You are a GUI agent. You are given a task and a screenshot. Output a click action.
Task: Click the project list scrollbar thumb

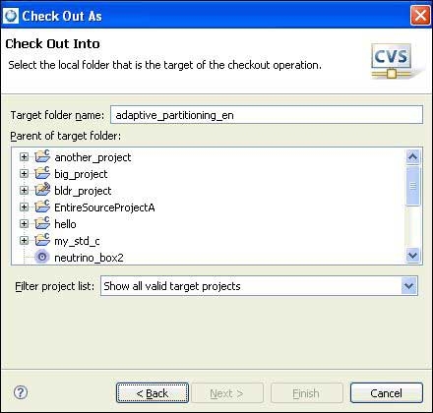412,186
